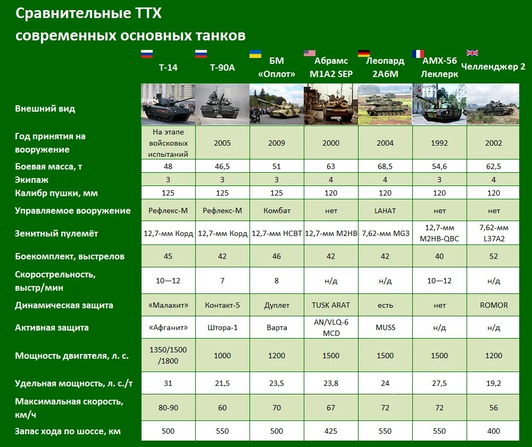Click the row label 'Боевая масса, т'
Image resolution: width=532 pixels, height=447 pixels.
48,166
